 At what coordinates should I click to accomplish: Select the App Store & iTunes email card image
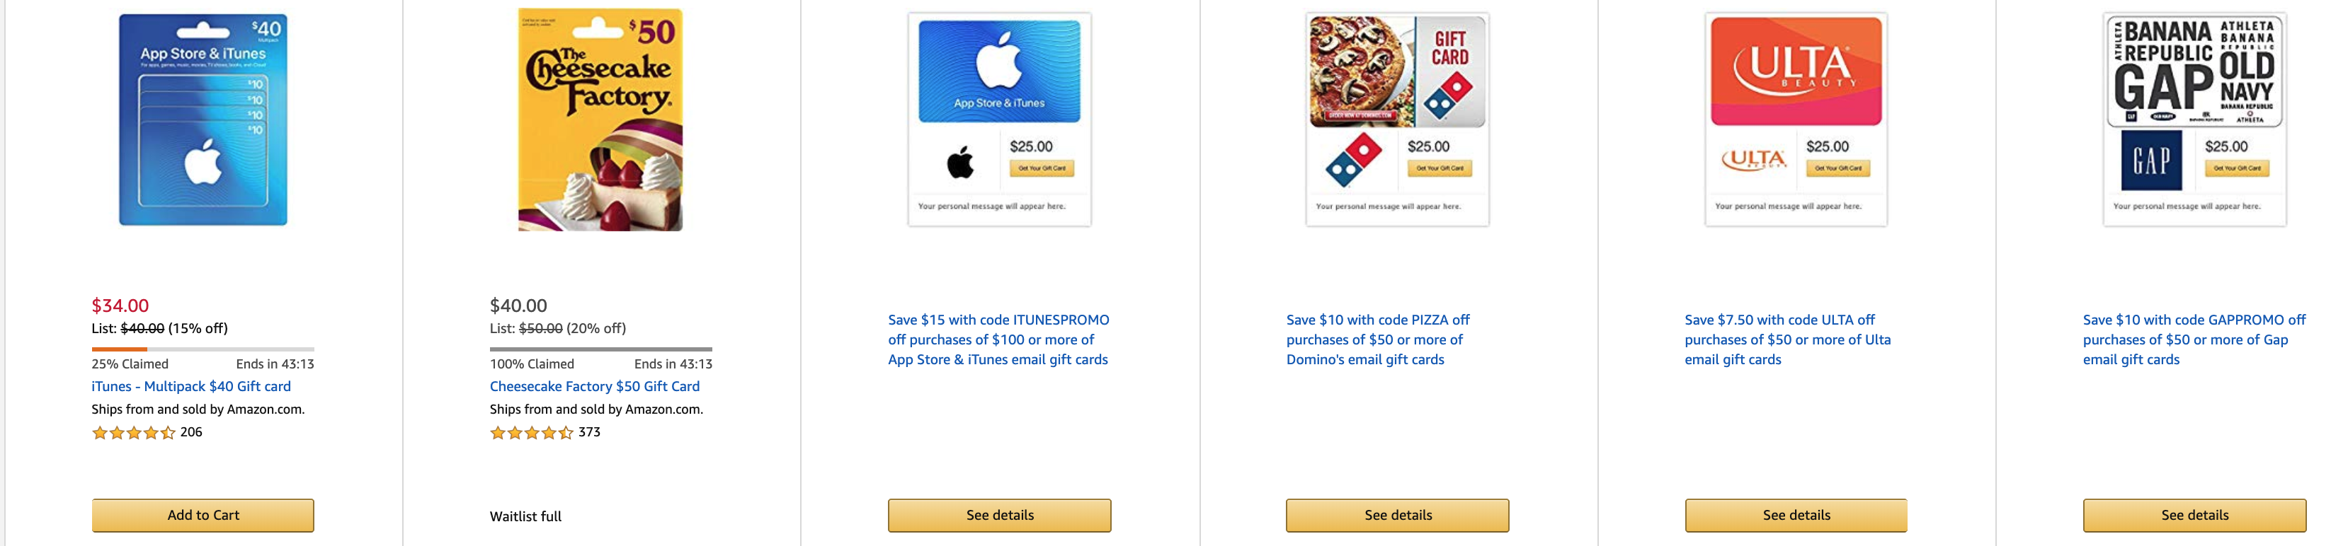999,120
